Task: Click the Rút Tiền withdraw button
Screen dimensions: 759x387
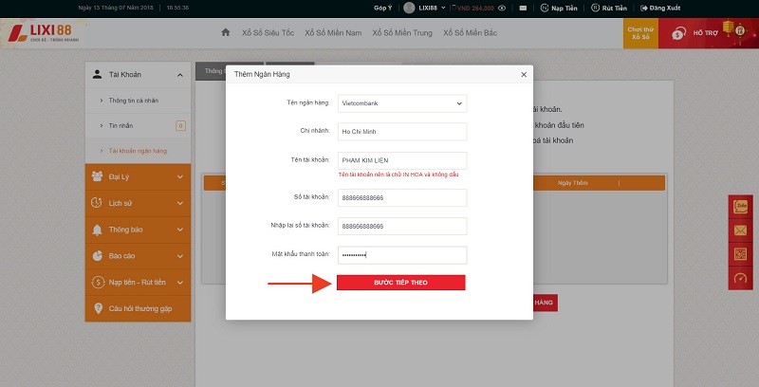Action: [620, 7]
